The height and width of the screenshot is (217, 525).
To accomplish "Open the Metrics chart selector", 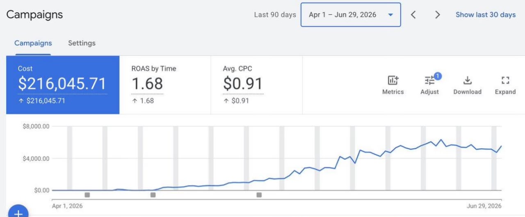I will [x=393, y=85].
